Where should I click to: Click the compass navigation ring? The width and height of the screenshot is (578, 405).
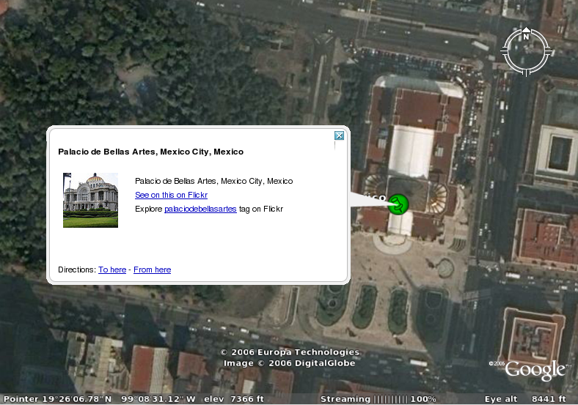(526, 51)
